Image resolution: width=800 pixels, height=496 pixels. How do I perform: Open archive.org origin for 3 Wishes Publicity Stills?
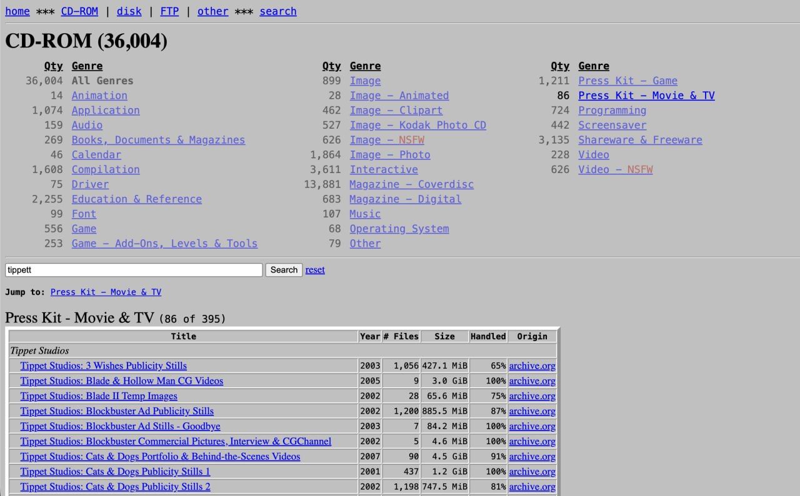pyautogui.click(x=532, y=365)
